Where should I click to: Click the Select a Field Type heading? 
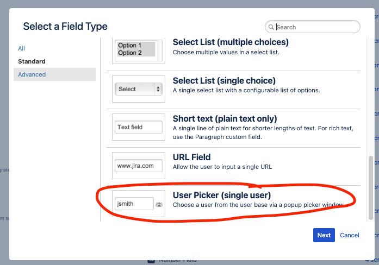(65, 26)
